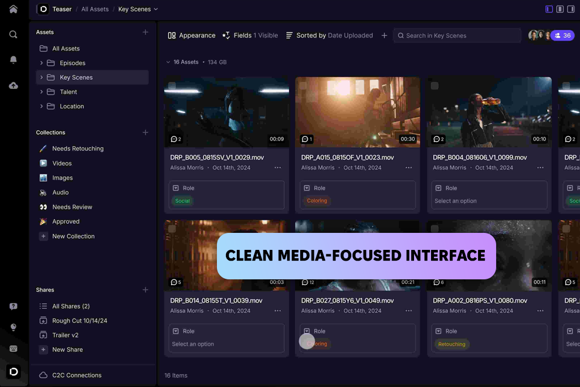This screenshot has width=580, height=387.
Task: Add a collection using Collections plus icon
Action: [146, 133]
